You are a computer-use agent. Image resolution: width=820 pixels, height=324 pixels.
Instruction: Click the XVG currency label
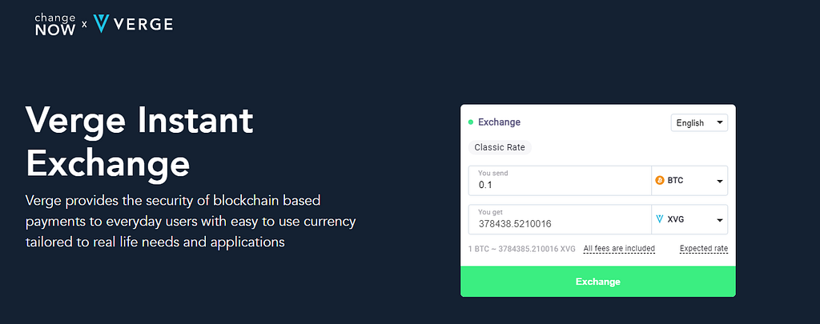point(676,219)
